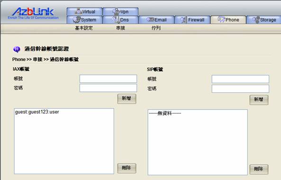Image resolution: width=281 pixels, height=180 pixels.
Task: Focus the SIP 帳號 input field
Action: (240, 79)
